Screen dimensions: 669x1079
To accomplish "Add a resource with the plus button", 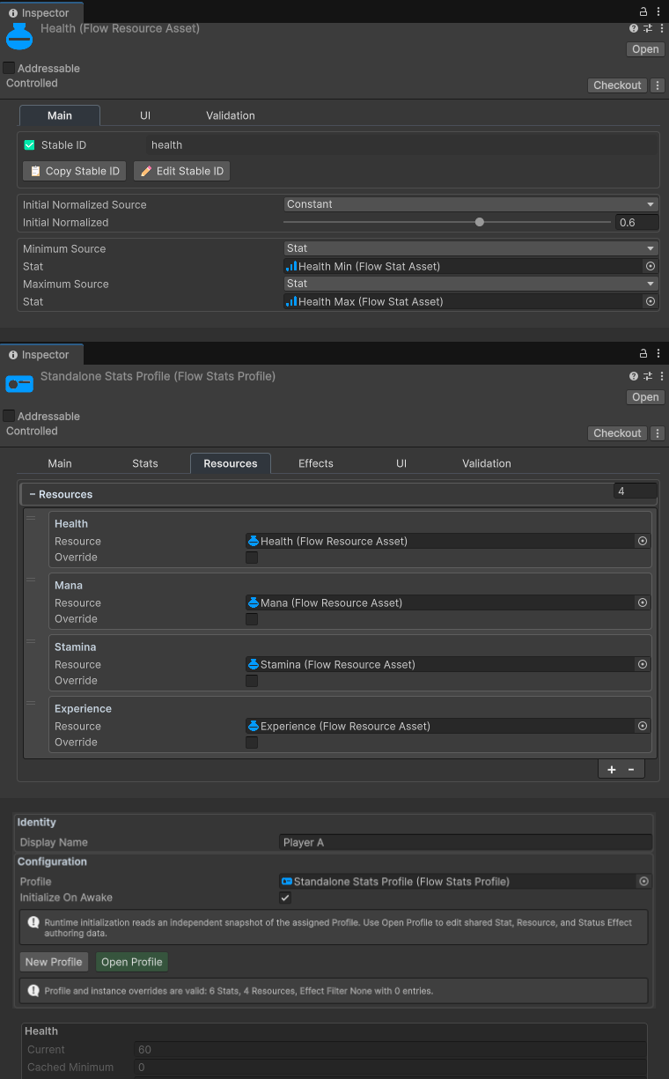I will click(612, 770).
